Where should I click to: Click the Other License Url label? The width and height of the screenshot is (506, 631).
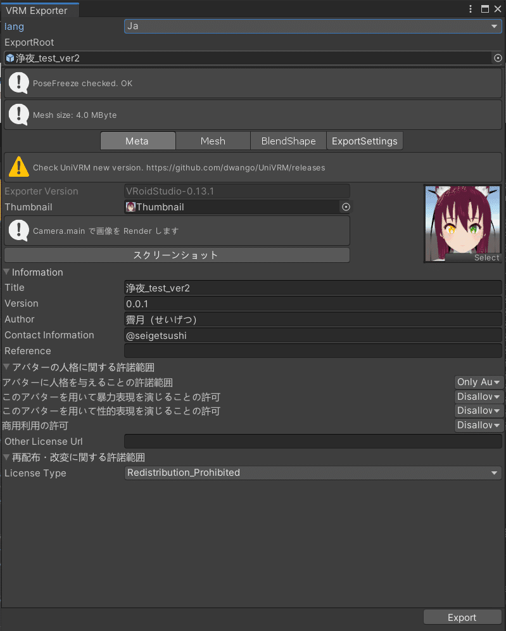point(44,442)
